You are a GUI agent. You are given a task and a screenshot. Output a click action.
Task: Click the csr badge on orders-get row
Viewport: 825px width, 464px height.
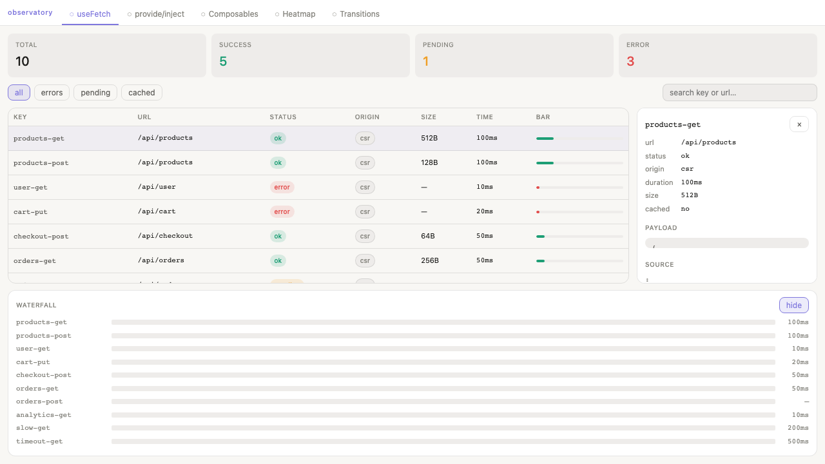coord(365,260)
